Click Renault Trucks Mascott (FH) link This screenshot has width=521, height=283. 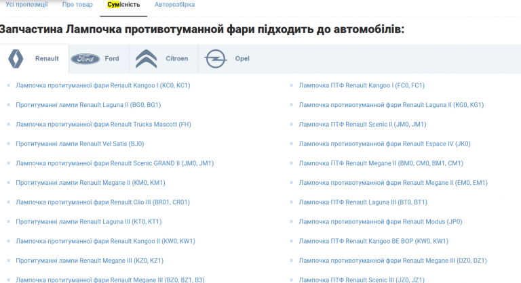pyautogui.click(x=103, y=125)
